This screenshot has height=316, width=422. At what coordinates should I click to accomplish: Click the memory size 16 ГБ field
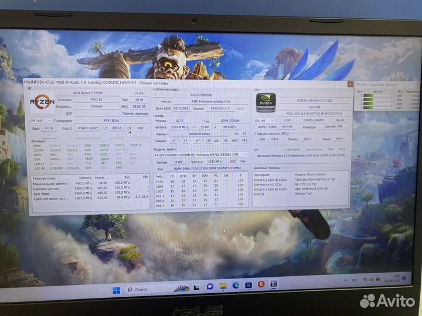pyautogui.click(x=179, y=121)
